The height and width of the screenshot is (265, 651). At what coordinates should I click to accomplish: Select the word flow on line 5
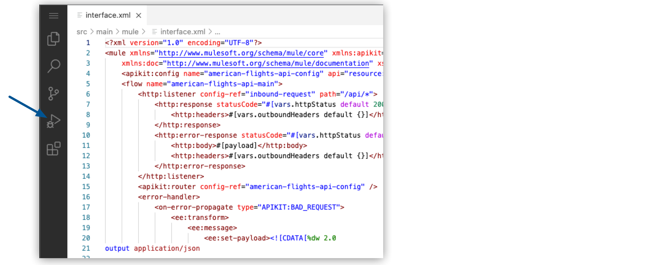pos(134,84)
